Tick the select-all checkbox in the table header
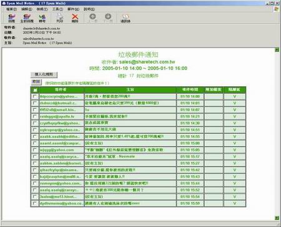This screenshot has height=227, width=281. (35, 90)
